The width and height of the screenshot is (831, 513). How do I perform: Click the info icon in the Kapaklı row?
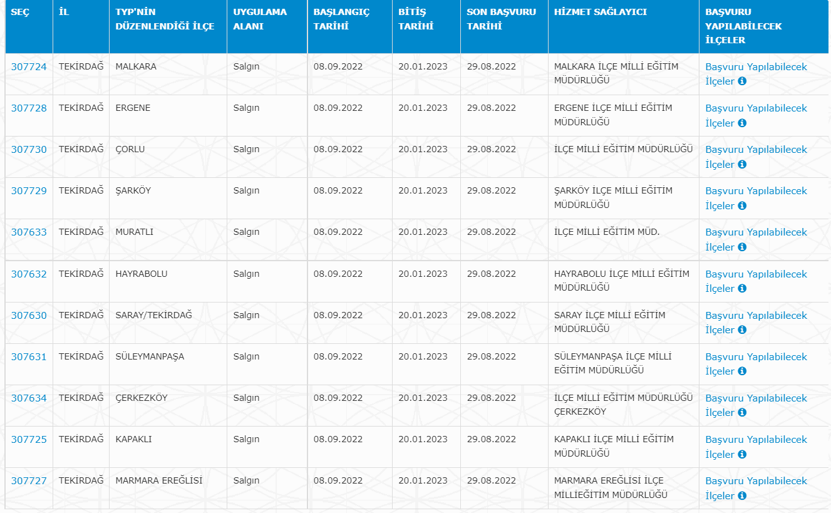pyautogui.click(x=742, y=455)
